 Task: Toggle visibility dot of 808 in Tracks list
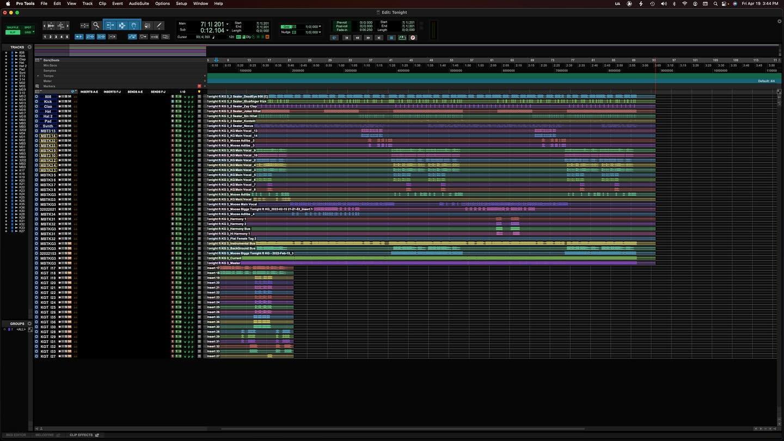[6, 52]
